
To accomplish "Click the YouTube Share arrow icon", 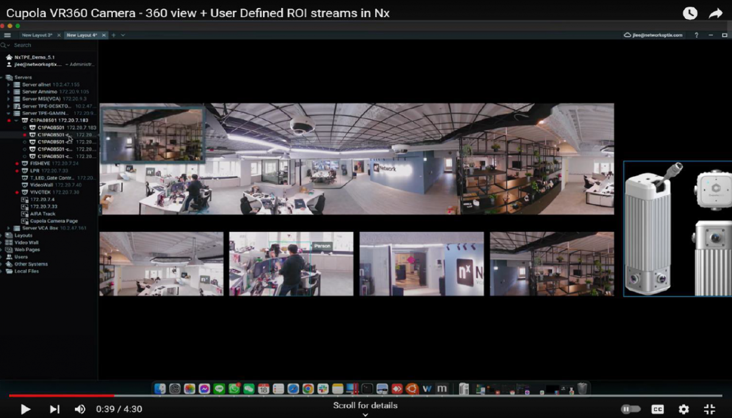I will (716, 13).
